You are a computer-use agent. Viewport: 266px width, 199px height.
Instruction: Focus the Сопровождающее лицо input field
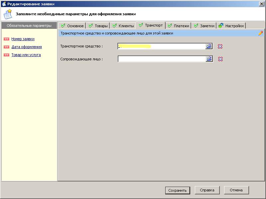pyautogui.click(x=162, y=59)
